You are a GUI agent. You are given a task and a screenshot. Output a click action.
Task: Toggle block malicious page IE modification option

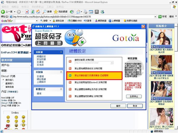pos(70,69)
